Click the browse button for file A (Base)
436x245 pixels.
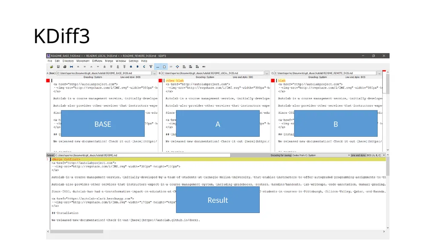pos(155,73)
